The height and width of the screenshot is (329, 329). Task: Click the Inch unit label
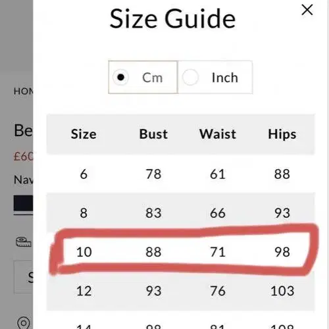tap(225, 78)
